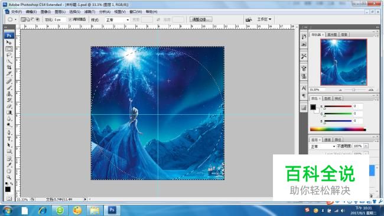The width and height of the screenshot is (384, 216).
Task: Open Brushes panel icon in dock
Action: 304,68
